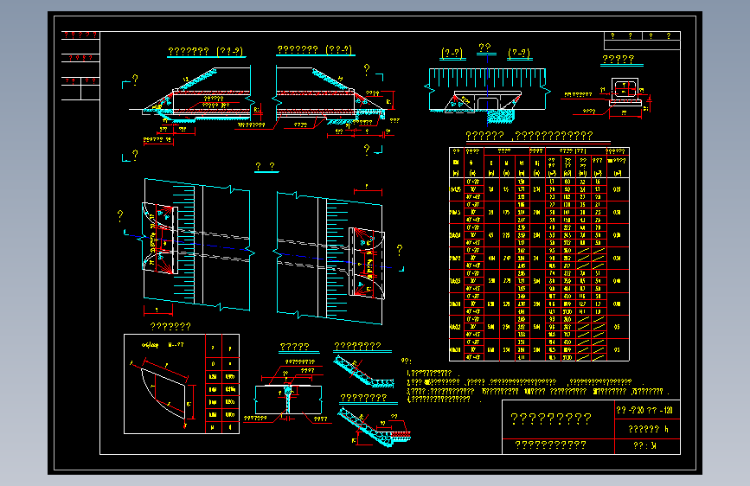This screenshot has height=486, width=750.
Task: Click the upper sloped paving detail in cyan
Action: (x=363, y=372)
